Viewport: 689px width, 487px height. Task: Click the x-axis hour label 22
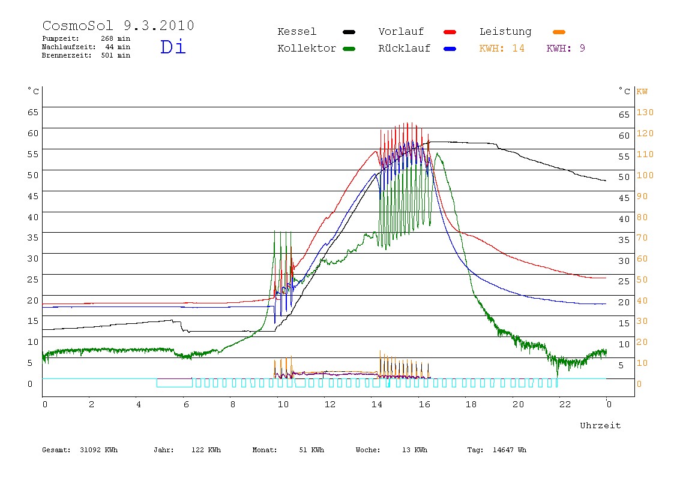(x=565, y=404)
